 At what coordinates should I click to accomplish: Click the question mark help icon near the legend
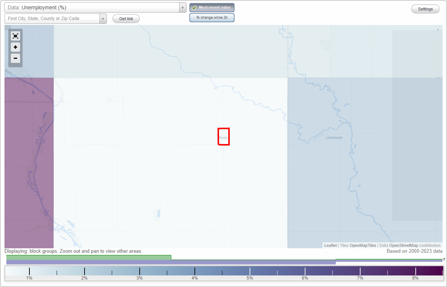coord(444,260)
